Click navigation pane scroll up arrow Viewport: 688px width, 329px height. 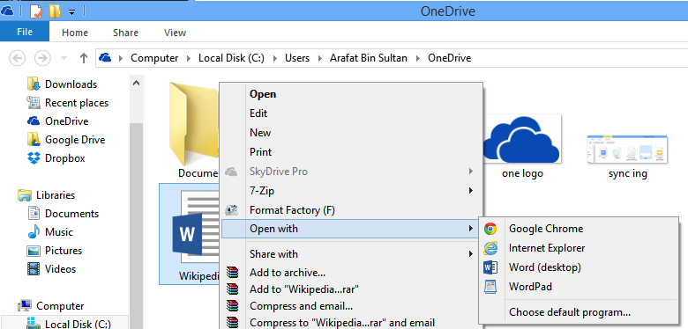[x=136, y=83]
